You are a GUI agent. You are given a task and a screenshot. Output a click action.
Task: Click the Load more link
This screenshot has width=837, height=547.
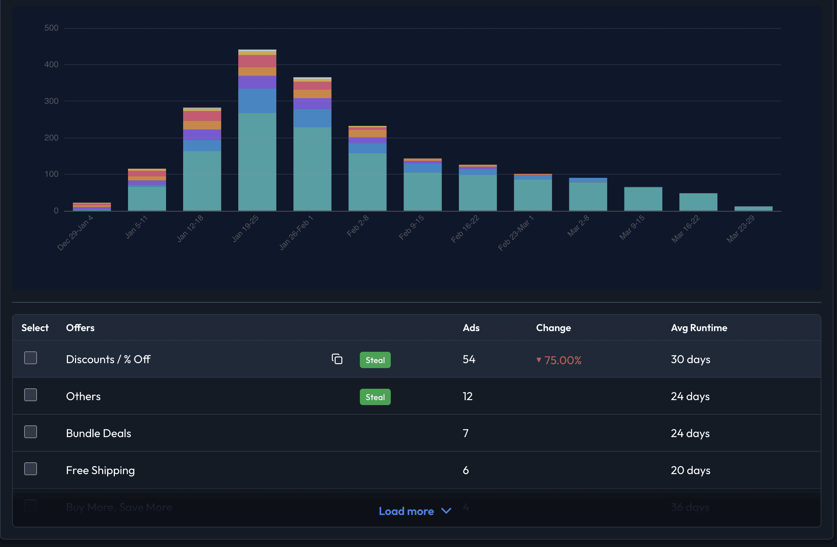point(406,511)
